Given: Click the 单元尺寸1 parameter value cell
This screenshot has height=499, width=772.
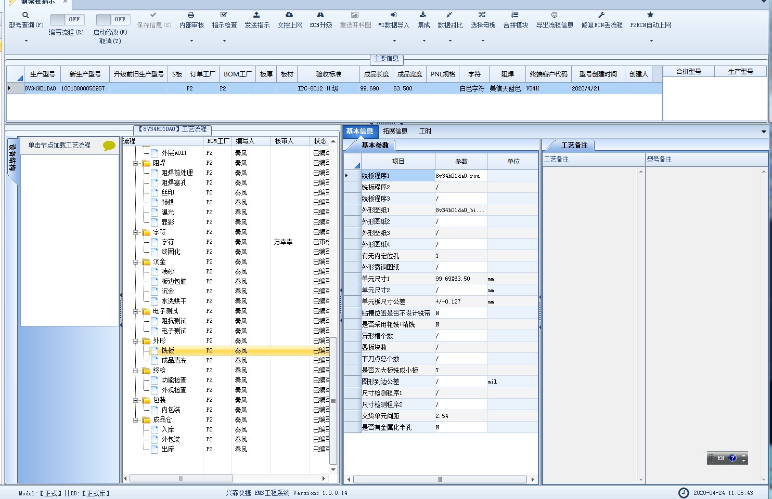Looking at the screenshot, I should point(461,279).
